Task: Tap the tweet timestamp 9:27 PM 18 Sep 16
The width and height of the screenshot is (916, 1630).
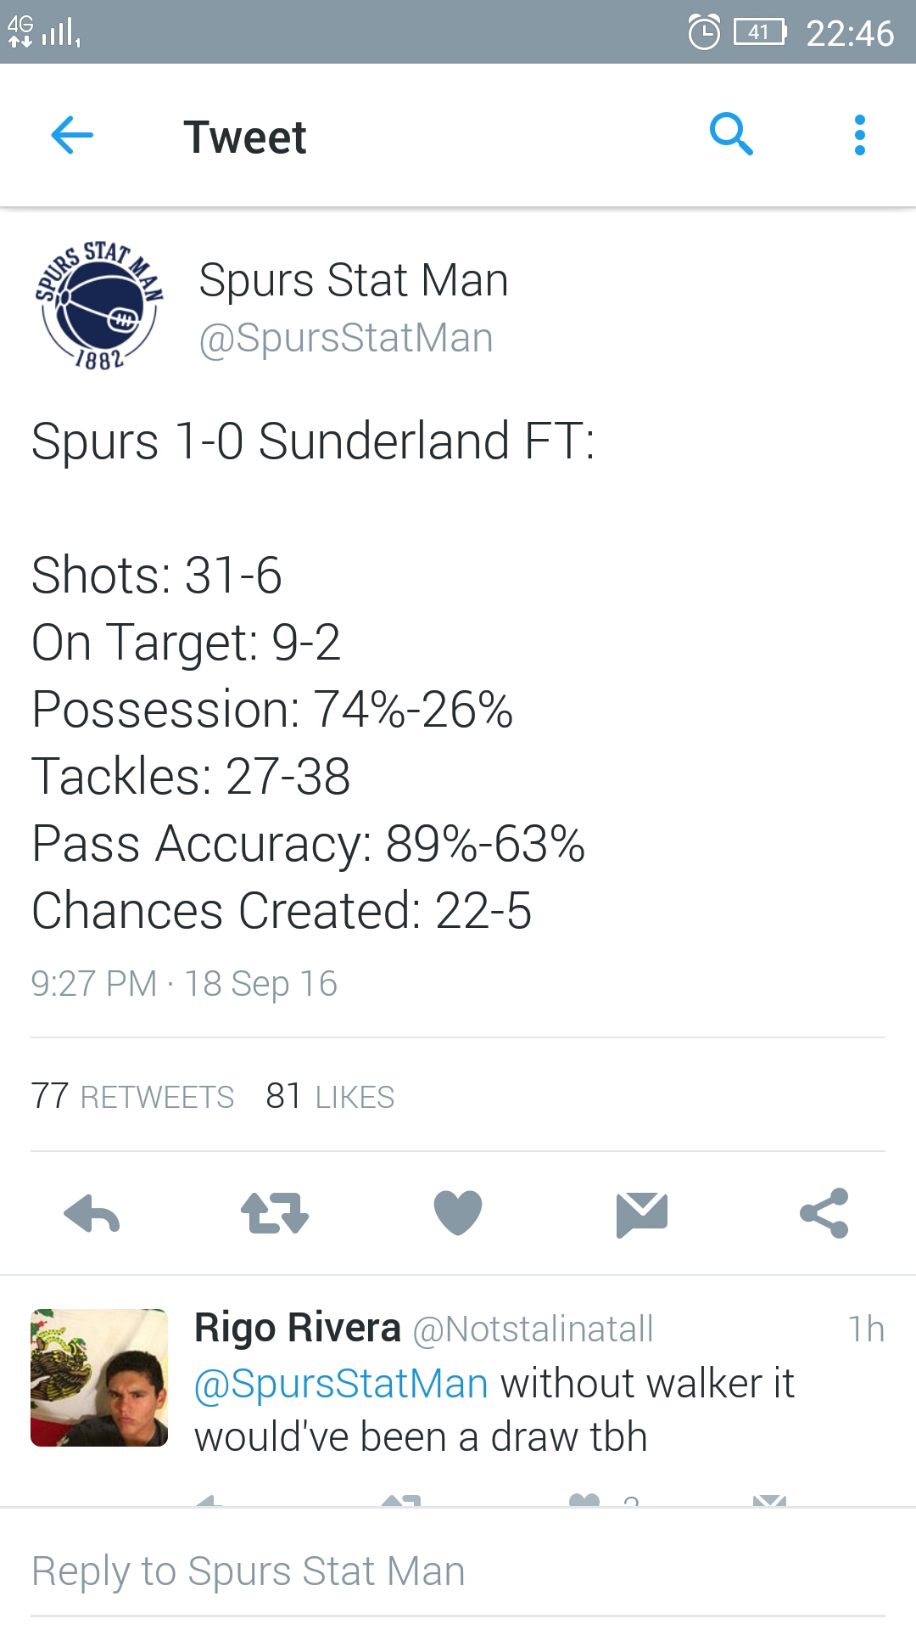Action: pyautogui.click(x=184, y=984)
